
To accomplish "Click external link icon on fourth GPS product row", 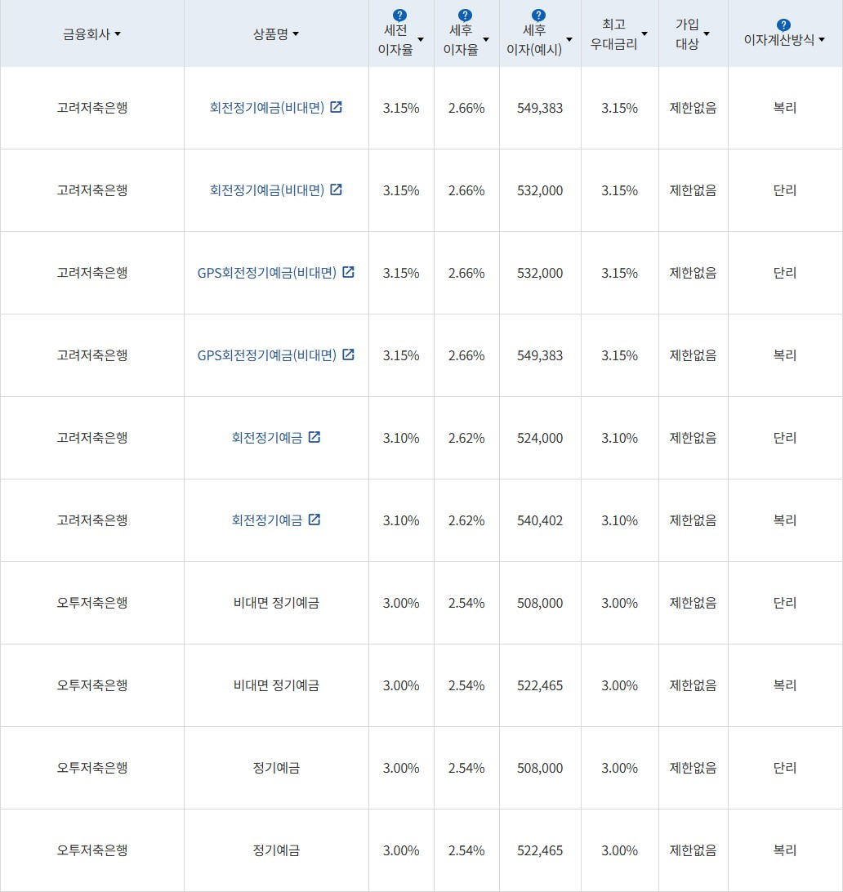I will (x=350, y=355).
